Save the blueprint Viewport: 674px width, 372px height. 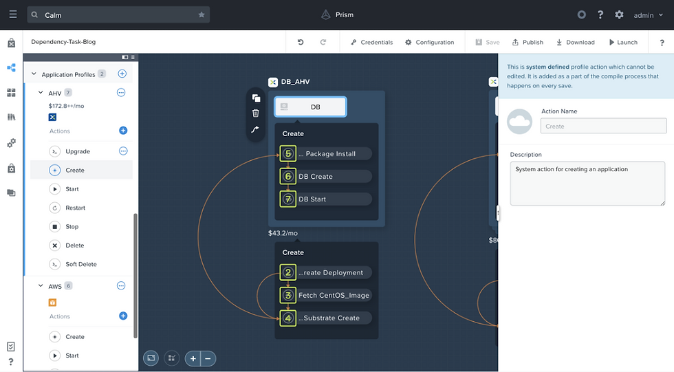pyautogui.click(x=488, y=42)
